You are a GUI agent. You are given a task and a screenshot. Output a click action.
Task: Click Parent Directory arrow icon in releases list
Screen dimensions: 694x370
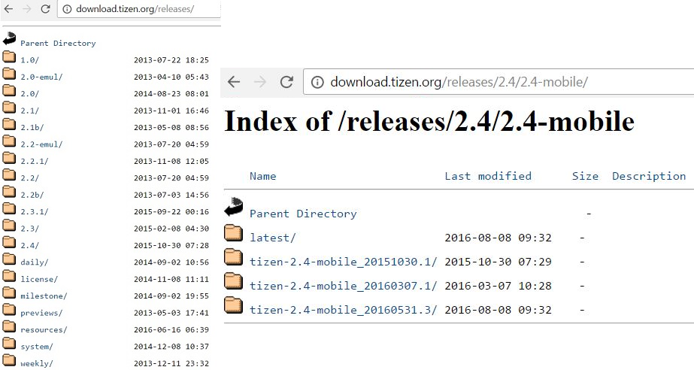tap(9, 39)
